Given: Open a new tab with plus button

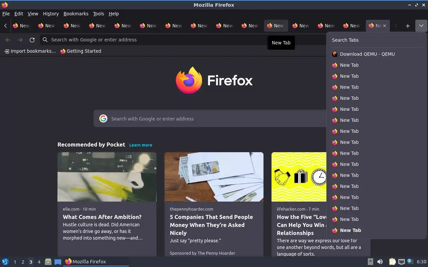Looking at the screenshot, I should (408, 26).
